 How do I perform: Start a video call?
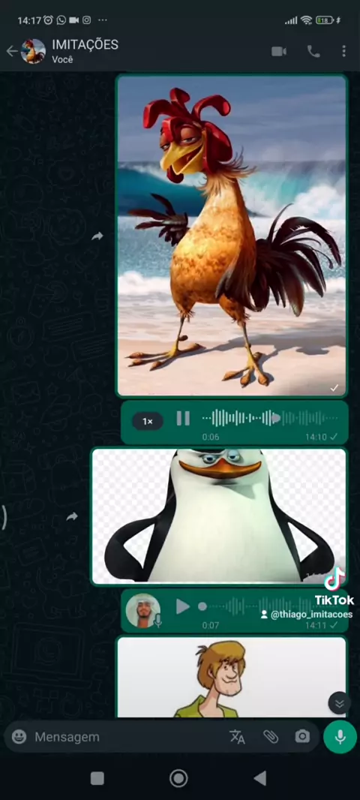(279, 52)
